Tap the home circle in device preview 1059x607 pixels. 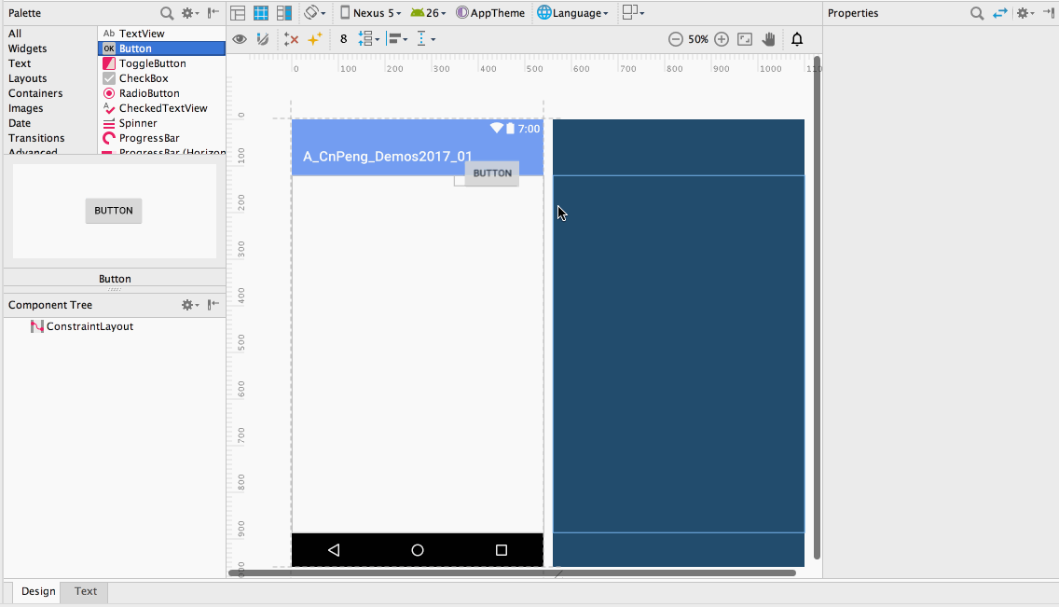[x=418, y=550]
